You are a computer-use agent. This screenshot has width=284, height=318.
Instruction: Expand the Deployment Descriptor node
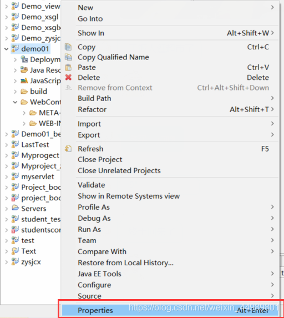pos(15,59)
